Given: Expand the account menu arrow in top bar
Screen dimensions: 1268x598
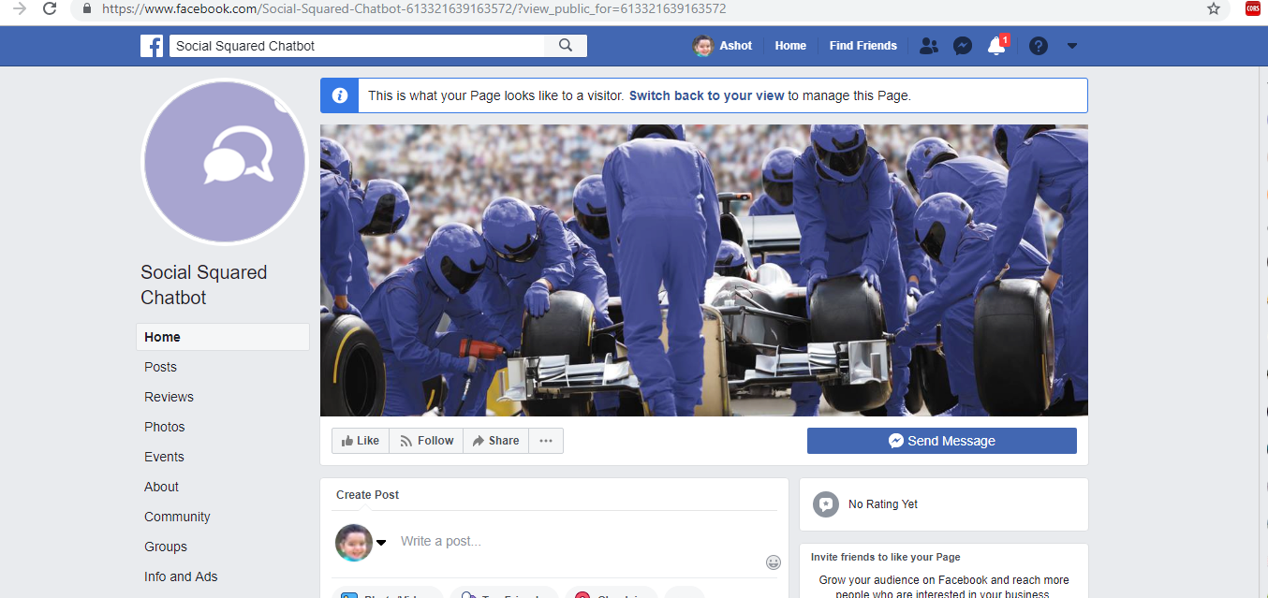Looking at the screenshot, I should (1072, 46).
